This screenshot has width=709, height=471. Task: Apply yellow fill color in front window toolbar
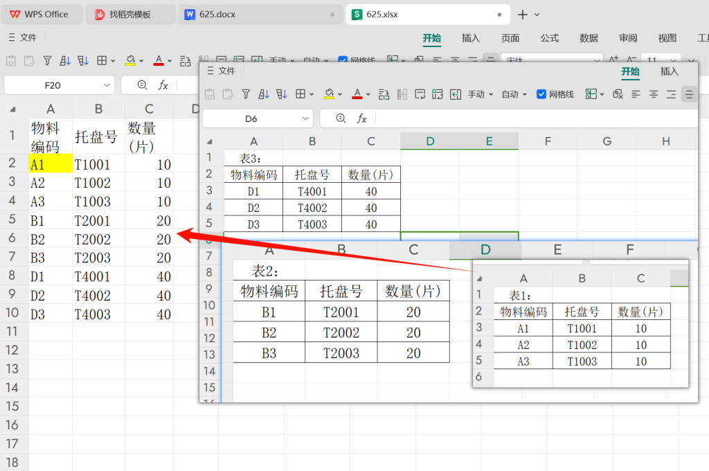tap(329, 94)
